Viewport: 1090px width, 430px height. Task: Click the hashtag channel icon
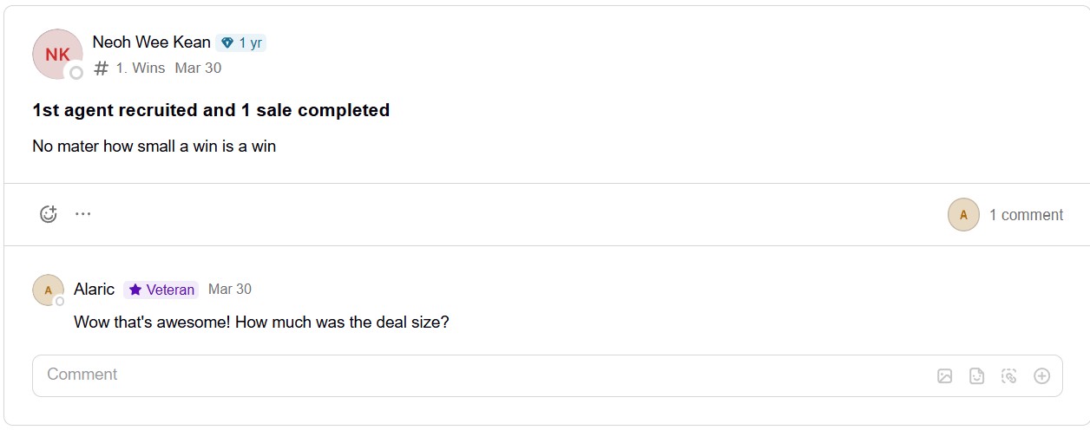tap(101, 68)
